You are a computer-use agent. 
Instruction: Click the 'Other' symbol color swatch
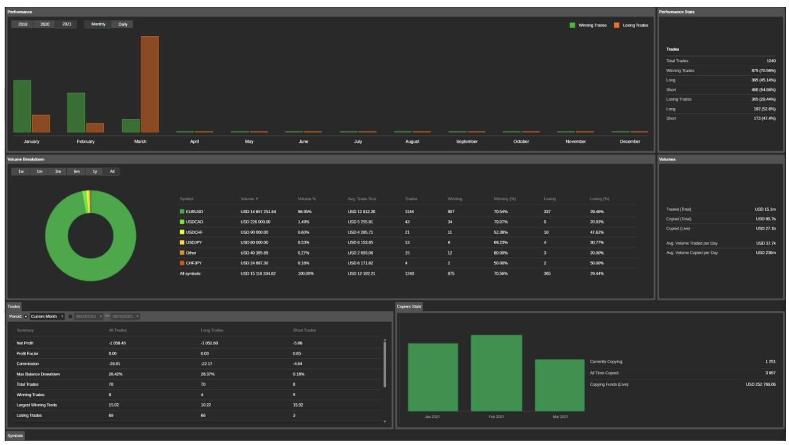(182, 253)
